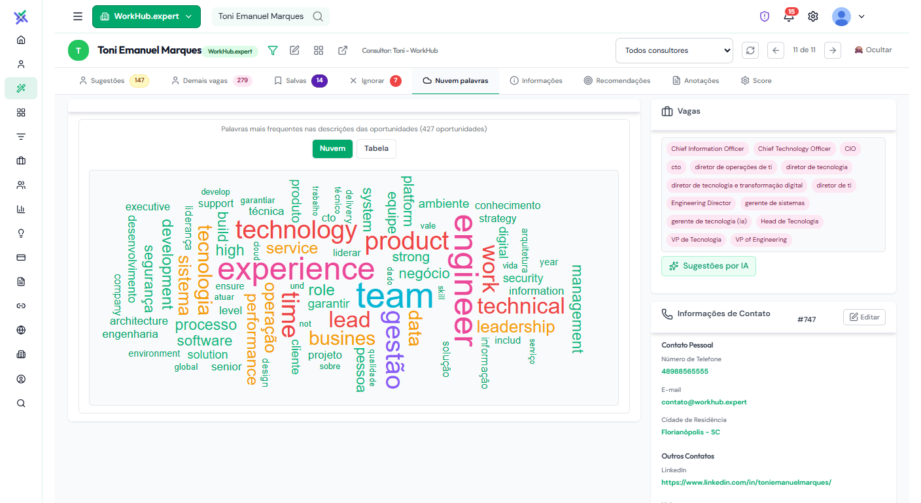Select the magic wand sidebar icon
The image size is (921, 503).
coord(21,88)
